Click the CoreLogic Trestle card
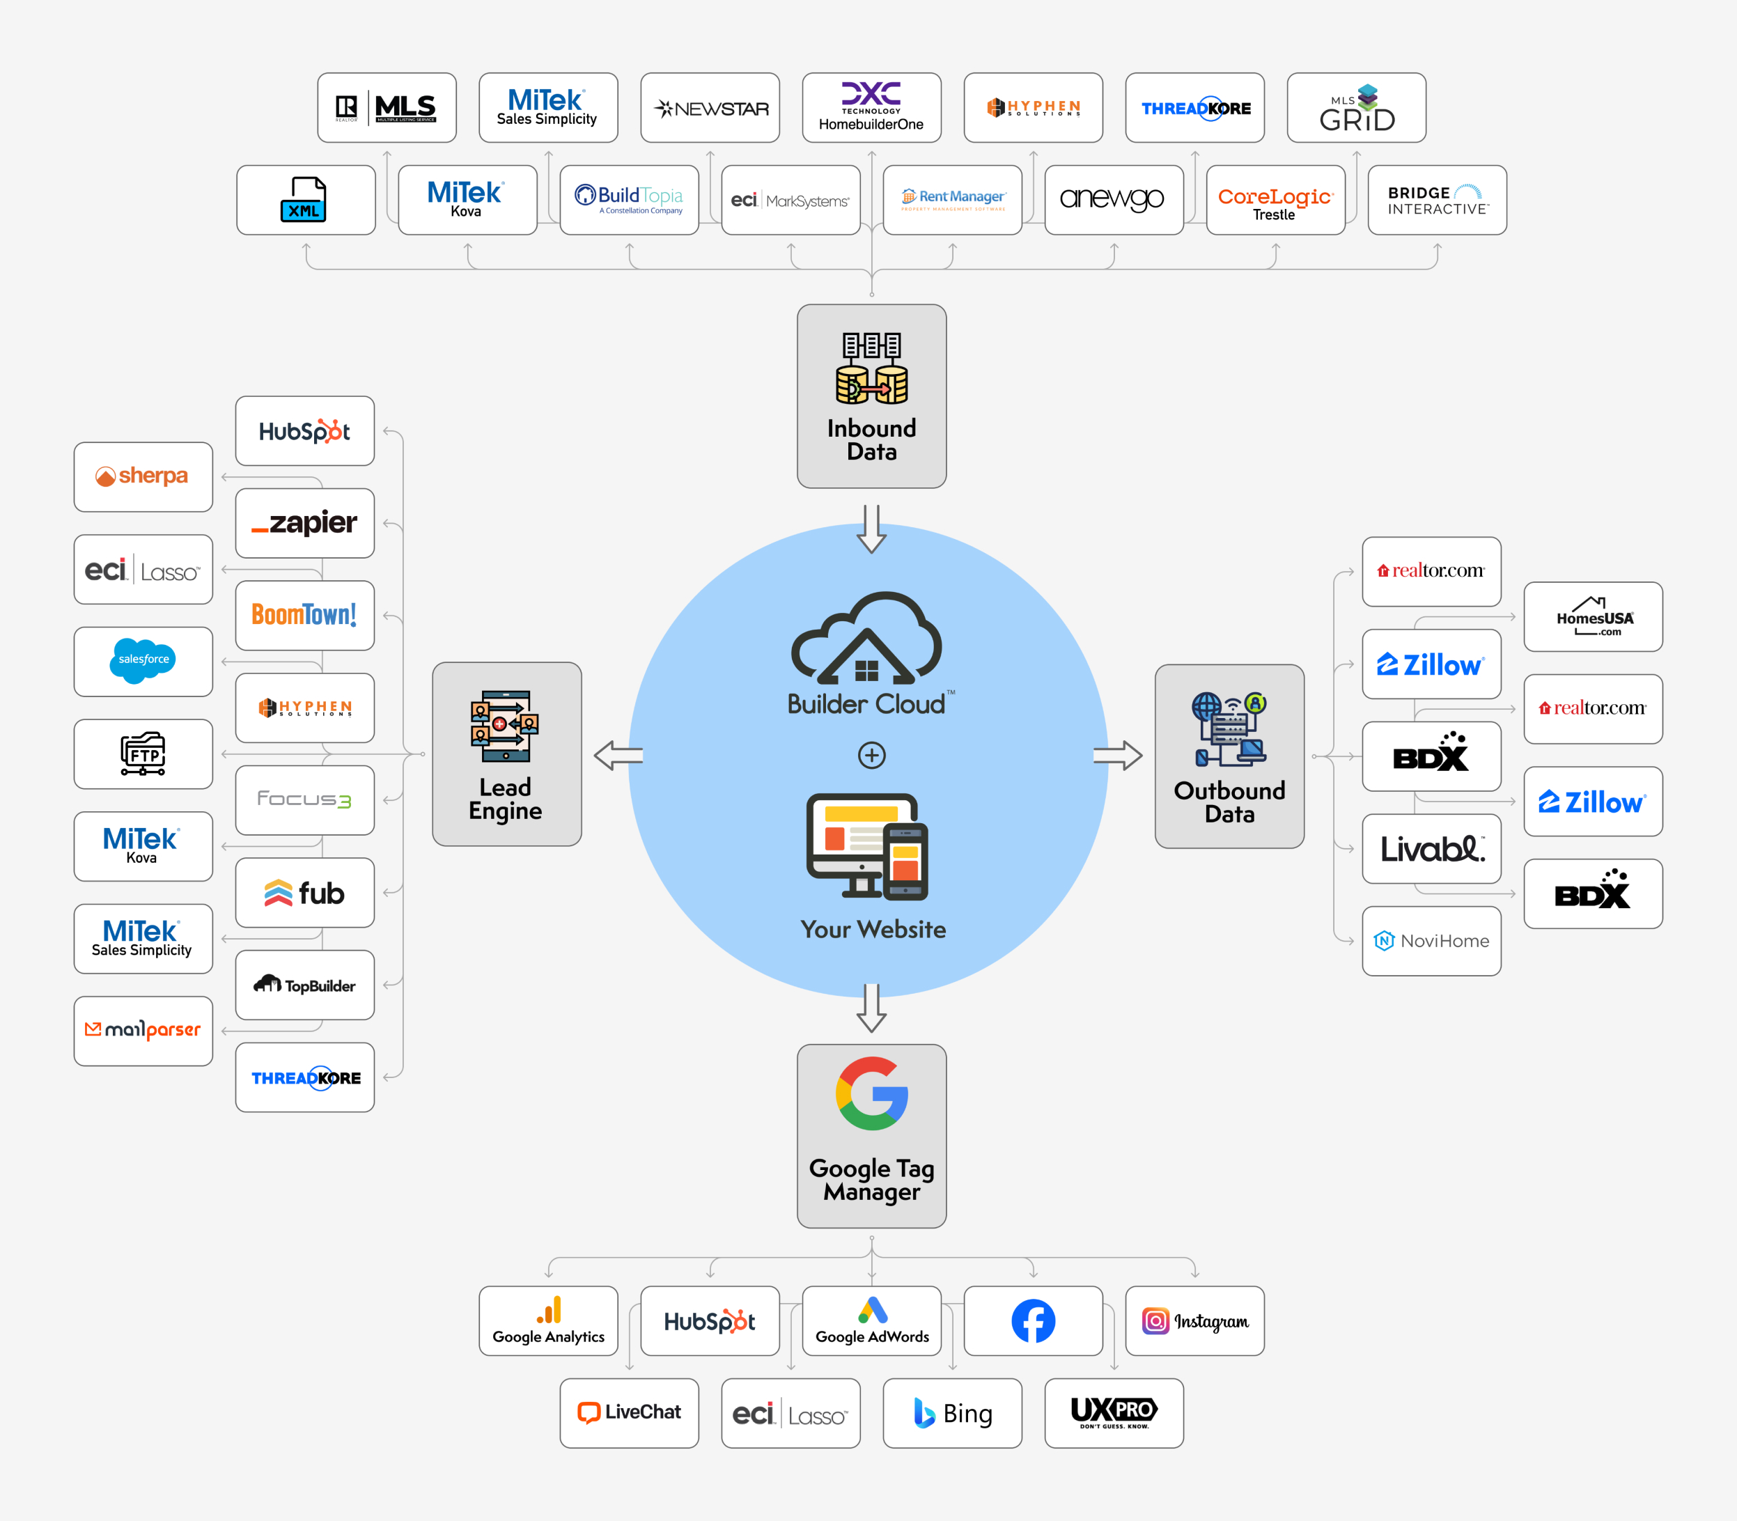The width and height of the screenshot is (1737, 1521). pos(1276,201)
